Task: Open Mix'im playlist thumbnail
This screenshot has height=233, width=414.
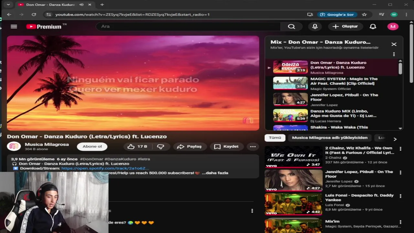Action: (293, 226)
